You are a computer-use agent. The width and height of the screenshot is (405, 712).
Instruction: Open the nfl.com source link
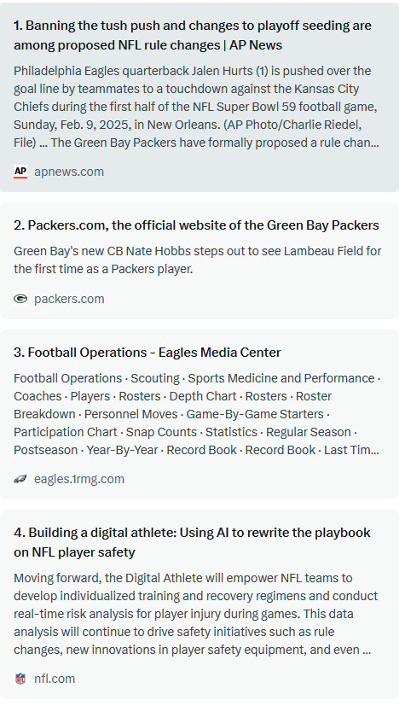pyautogui.click(x=55, y=679)
